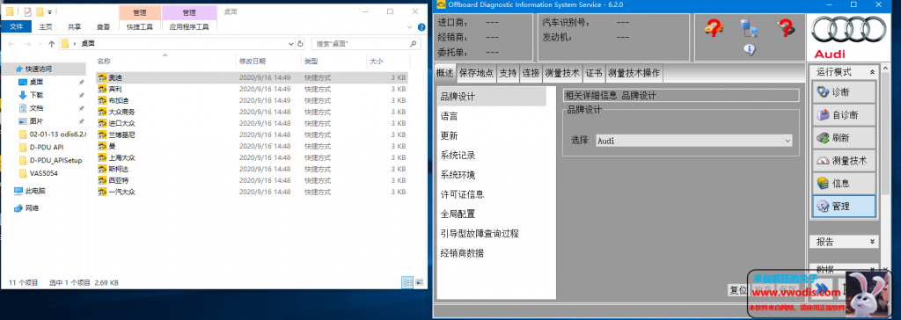Open the recent locations dropdown beside forward arrow
This screenshot has width=901, height=320.
(x=40, y=44)
